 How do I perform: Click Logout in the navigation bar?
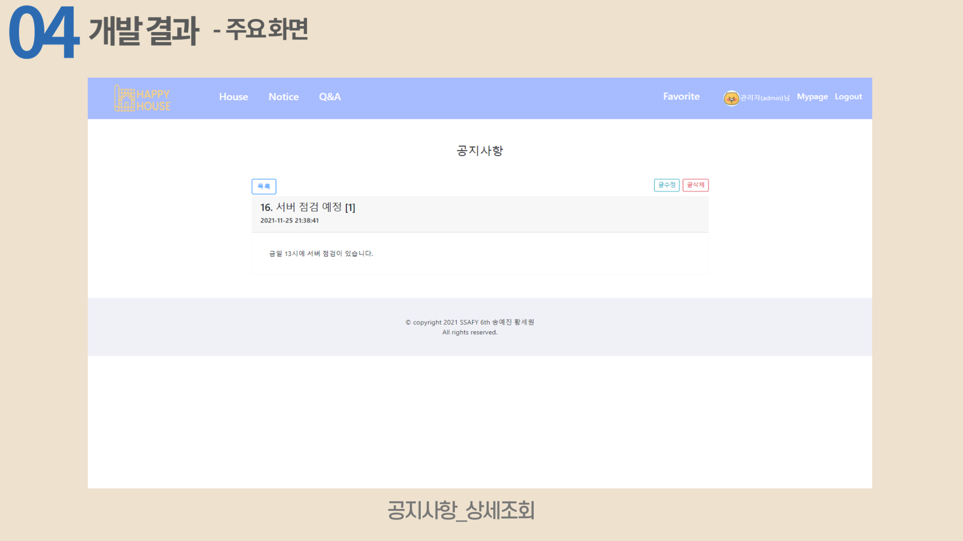[848, 97]
